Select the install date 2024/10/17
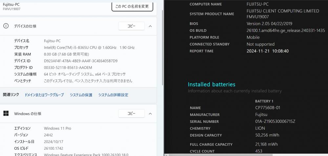Viewport: 328px width, 156px height. pos(53,142)
